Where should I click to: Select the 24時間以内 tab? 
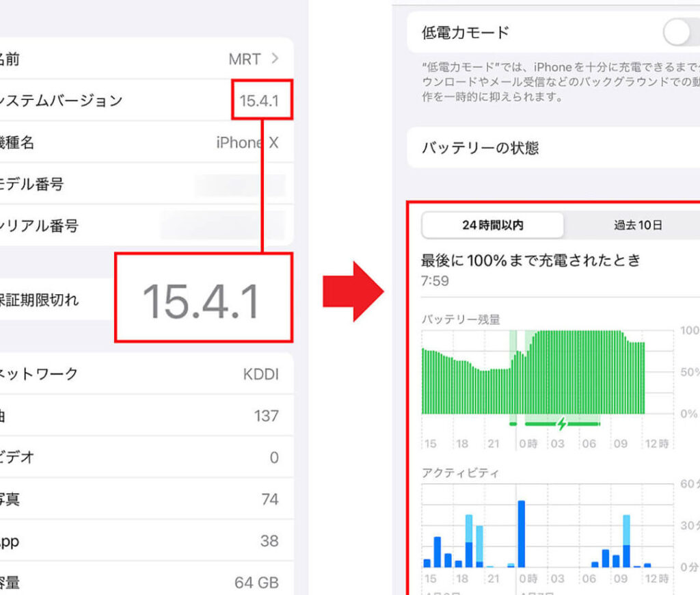pos(493,225)
